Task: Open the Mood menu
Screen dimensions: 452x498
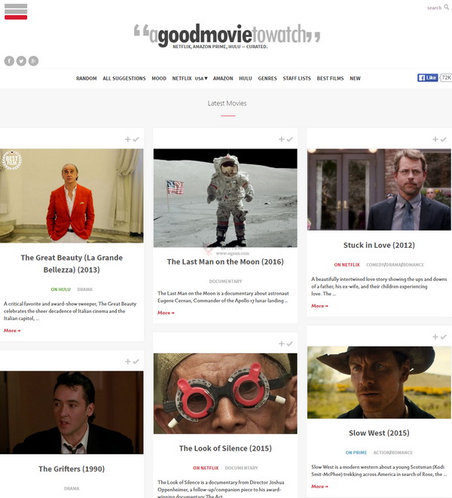Action: tap(159, 78)
